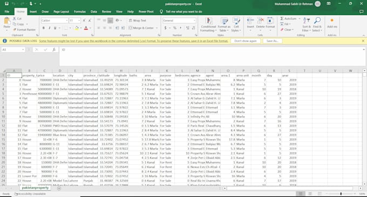This screenshot has width=367, height=197.
Task: Select pakistanproperty sheet tab
Action: [35, 188]
